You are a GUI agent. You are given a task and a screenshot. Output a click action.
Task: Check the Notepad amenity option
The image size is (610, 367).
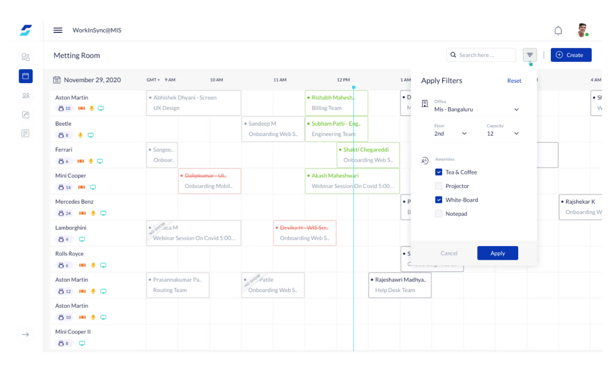[438, 214]
